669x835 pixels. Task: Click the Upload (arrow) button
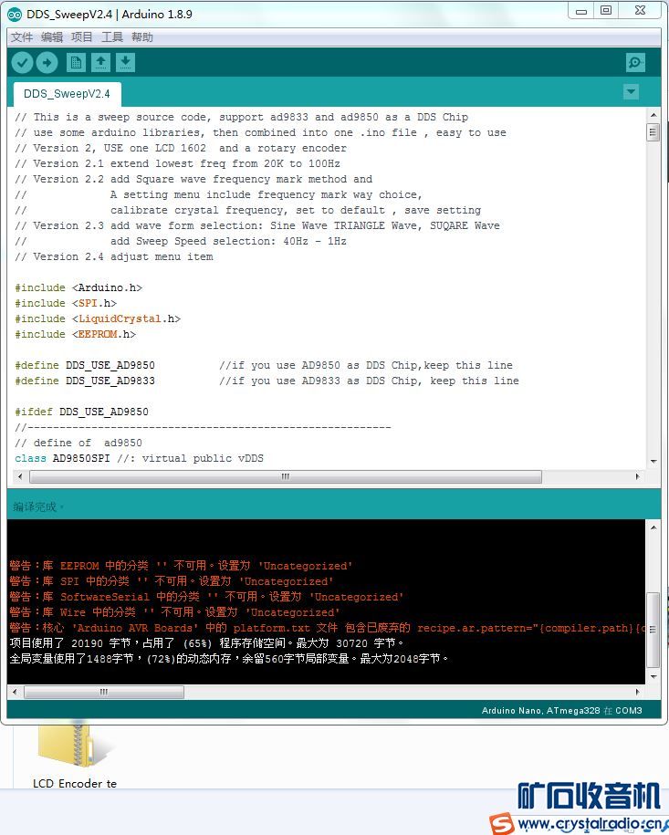(x=47, y=63)
